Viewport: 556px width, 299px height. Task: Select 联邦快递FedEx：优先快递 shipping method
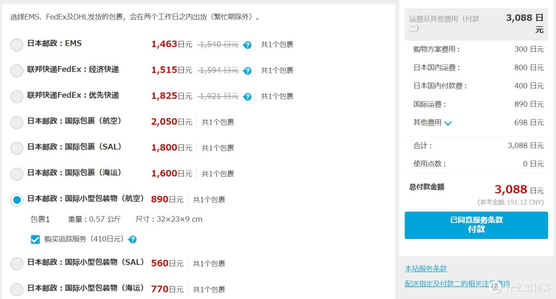[16, 96]
